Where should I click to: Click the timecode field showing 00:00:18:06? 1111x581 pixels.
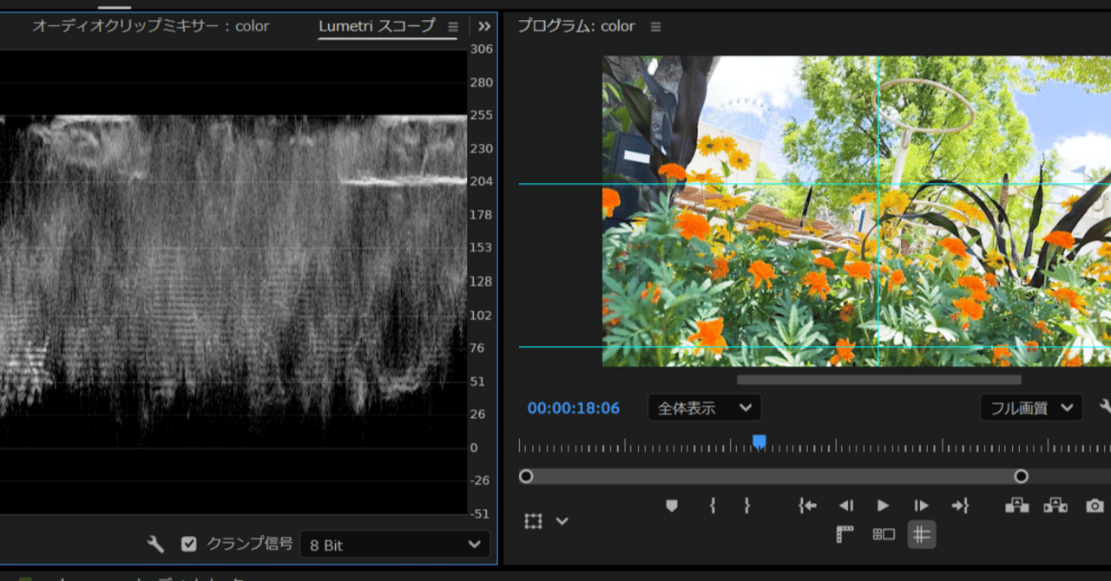pos(572,408)
